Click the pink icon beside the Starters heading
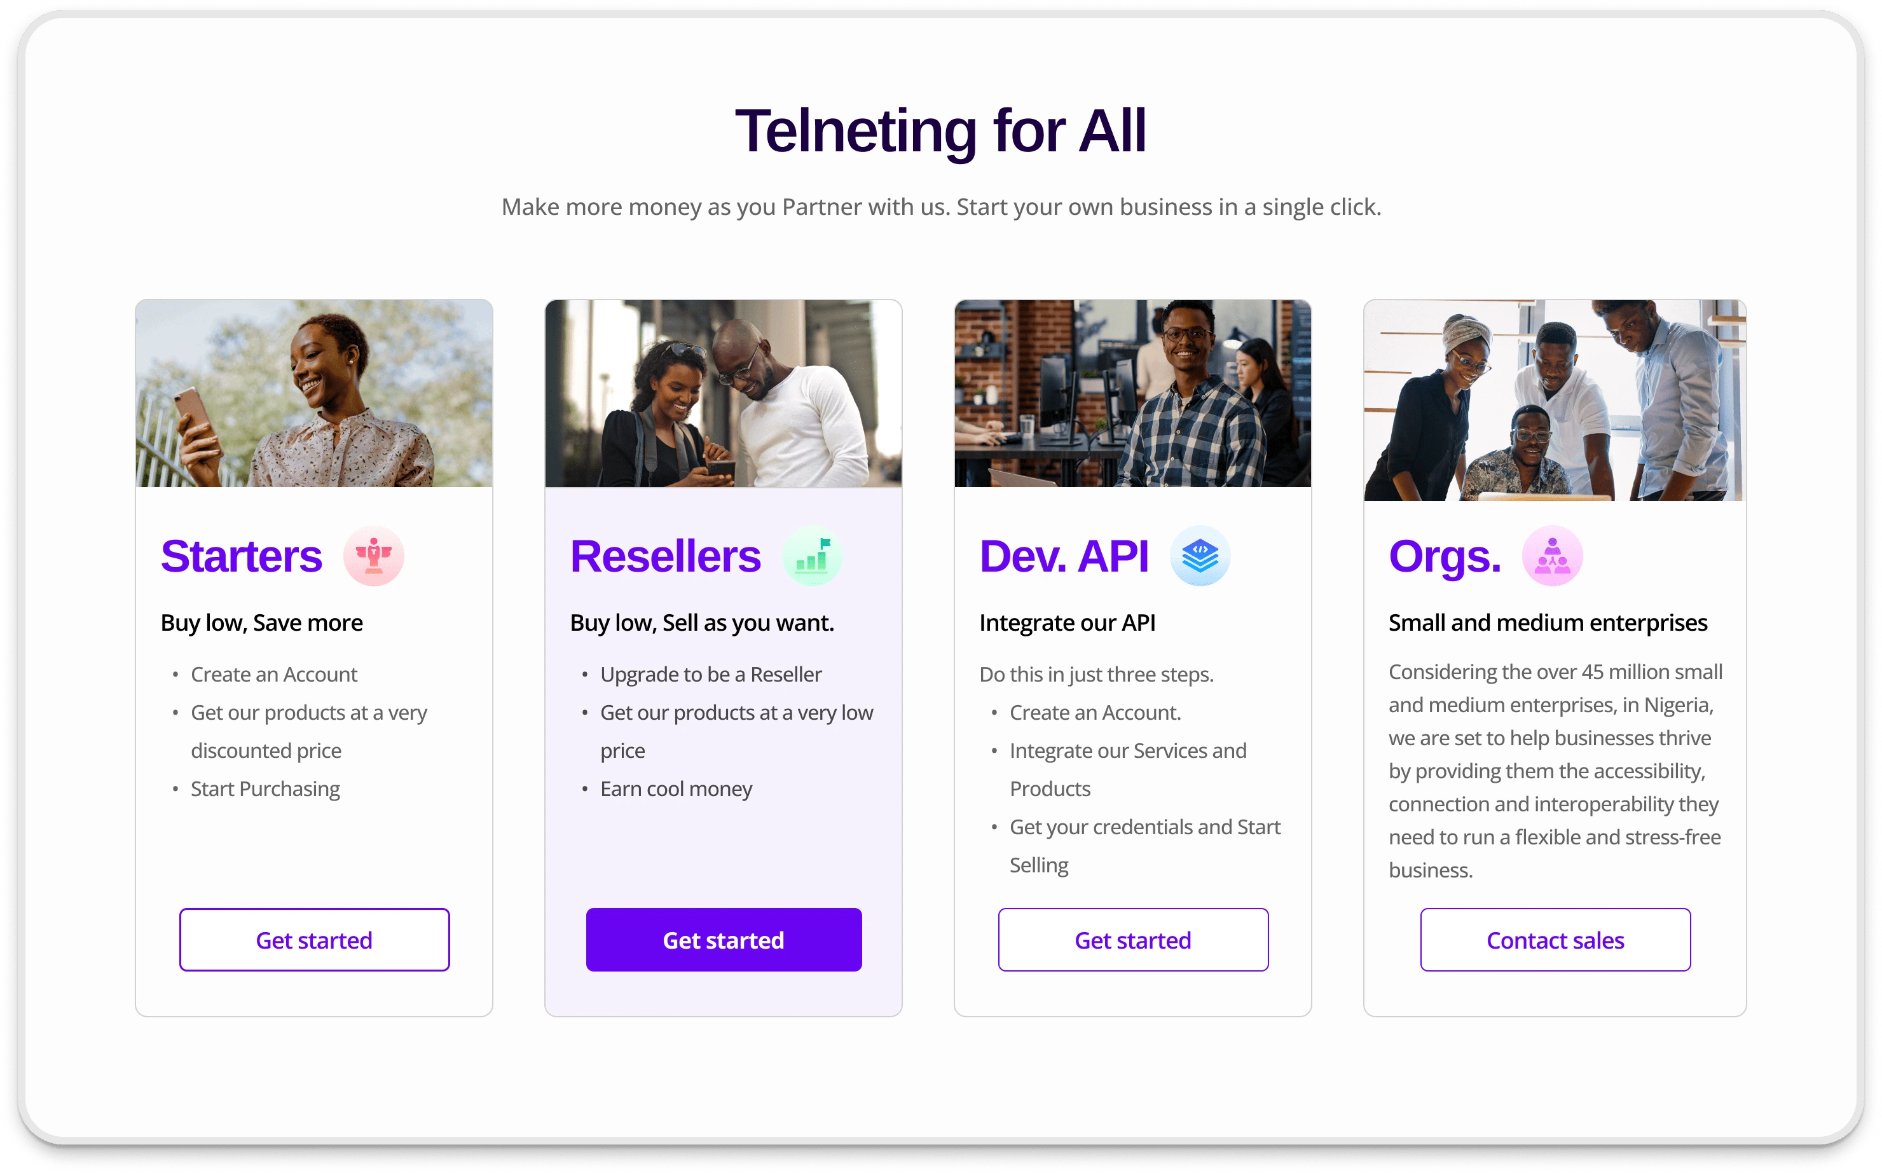This screenshot has height=1175, width=1882. pyautogui.click(x=374, y=556)
